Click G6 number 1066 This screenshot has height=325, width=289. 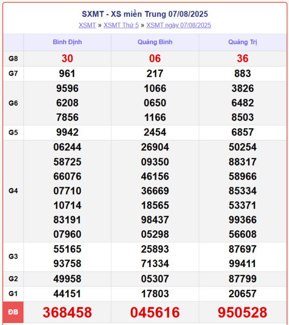155,88
